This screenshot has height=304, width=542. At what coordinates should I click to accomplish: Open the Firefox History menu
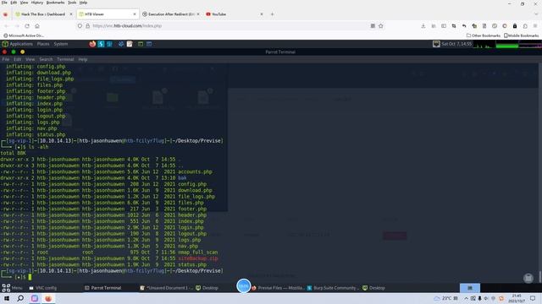(x=37, y=3)
